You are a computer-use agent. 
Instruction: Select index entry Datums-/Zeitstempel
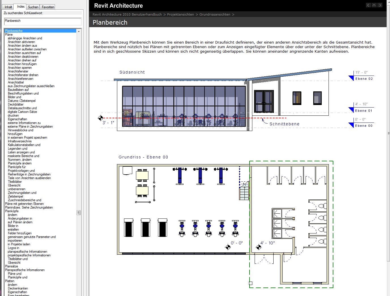[x=22, y=101]
